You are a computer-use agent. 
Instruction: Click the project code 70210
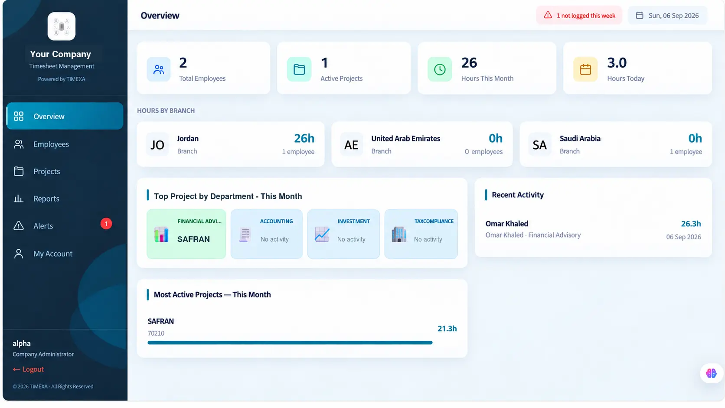point(156,333)
